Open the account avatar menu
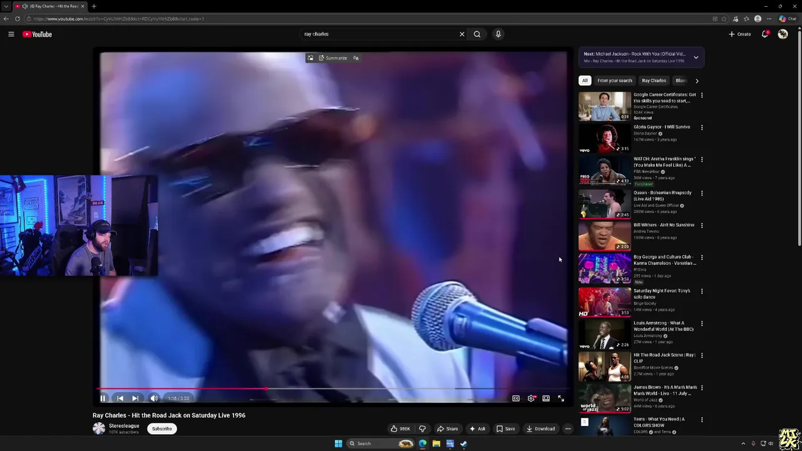 pos(783,34)
